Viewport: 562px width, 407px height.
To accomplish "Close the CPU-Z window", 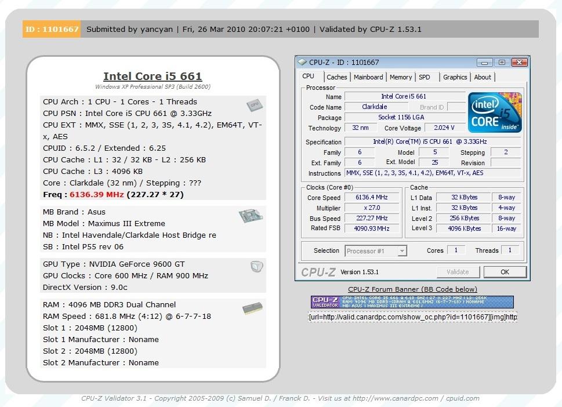I will 519,63.
